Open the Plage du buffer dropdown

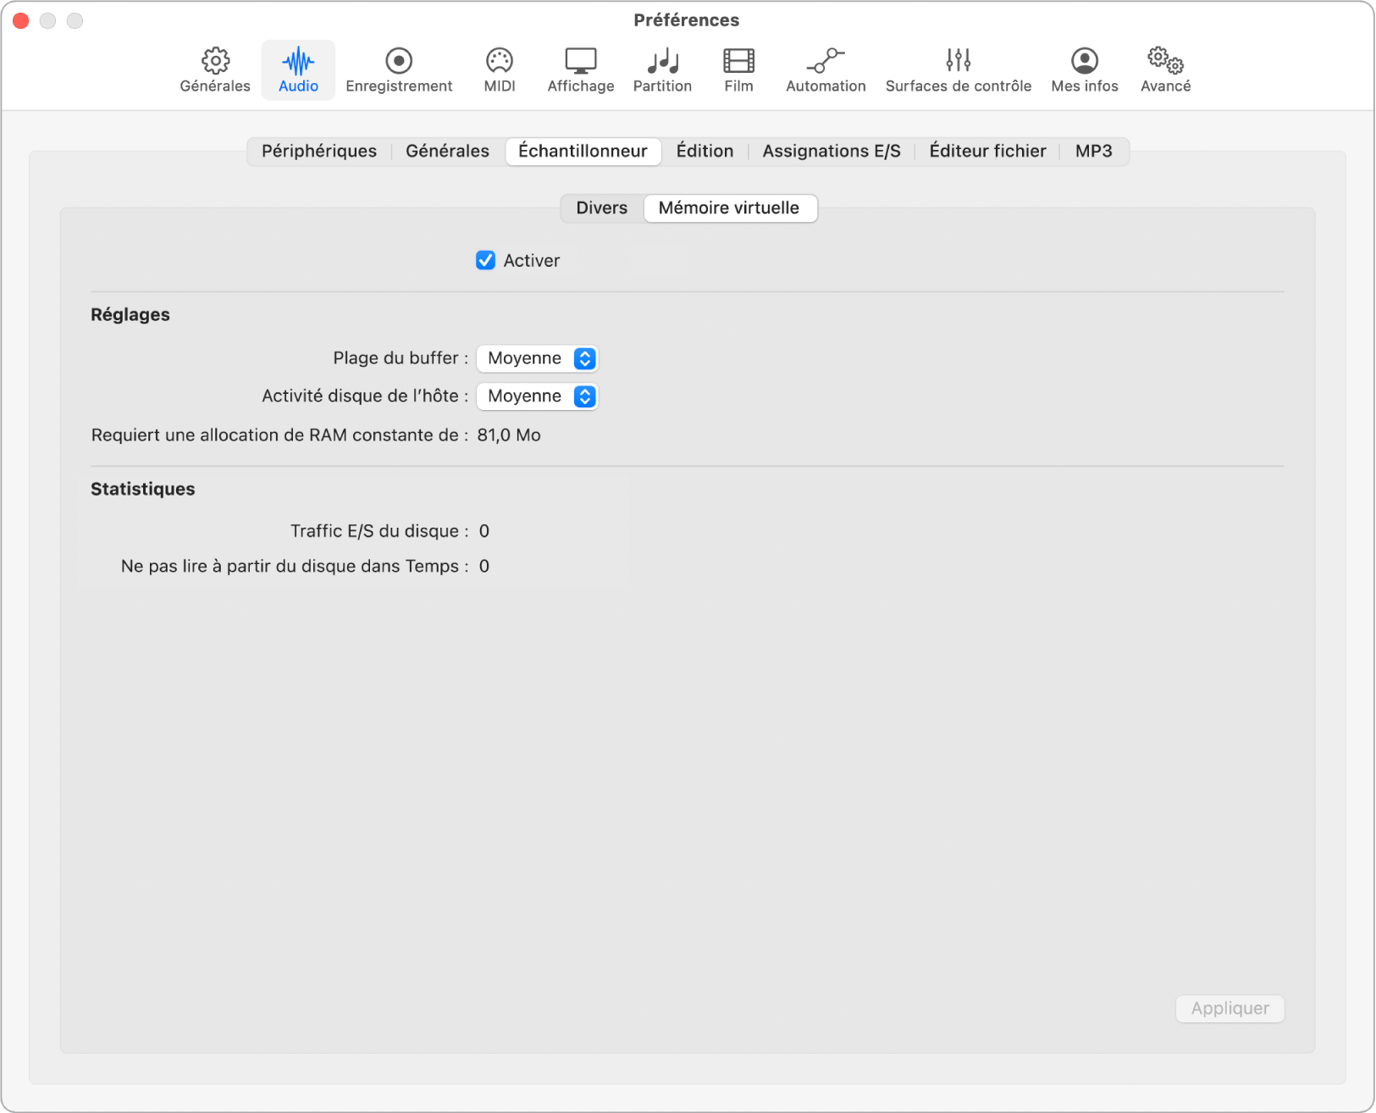tap(537, 358)
